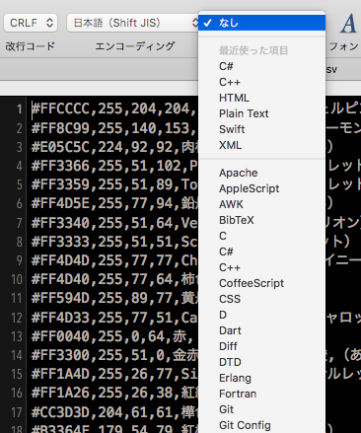Click line number 10 in the gutter
Viewport: 361px width, 433px height.
(x=17, y=280)
